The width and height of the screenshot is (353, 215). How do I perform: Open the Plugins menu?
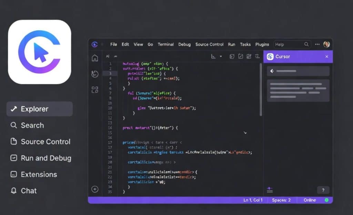(262, 44)
